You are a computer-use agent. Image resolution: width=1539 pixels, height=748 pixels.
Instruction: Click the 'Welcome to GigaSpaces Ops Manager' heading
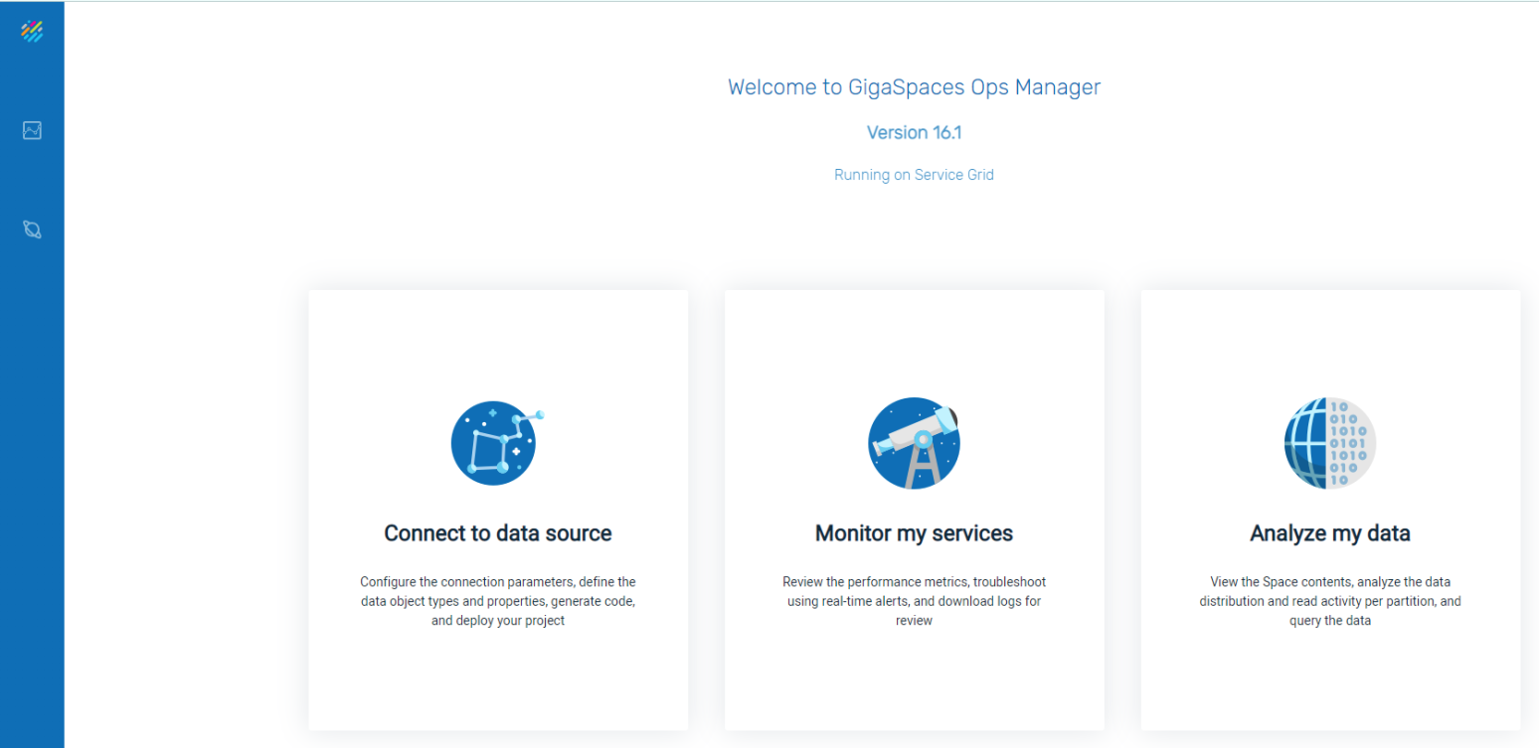pyautogui.click(x=914, y=87)
